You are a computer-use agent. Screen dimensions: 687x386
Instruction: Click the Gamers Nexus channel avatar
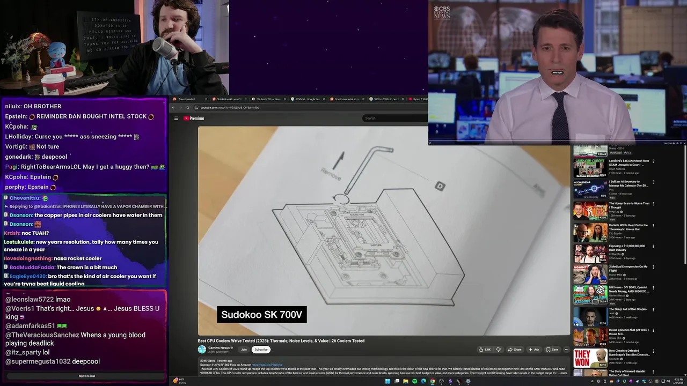202,350
